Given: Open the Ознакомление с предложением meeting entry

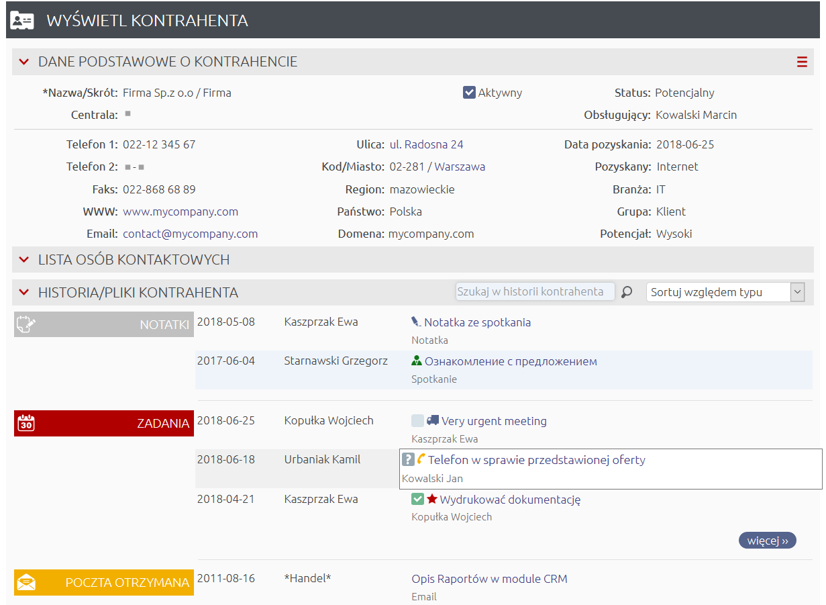Looking at the screenshot, I should coord(511,361).
